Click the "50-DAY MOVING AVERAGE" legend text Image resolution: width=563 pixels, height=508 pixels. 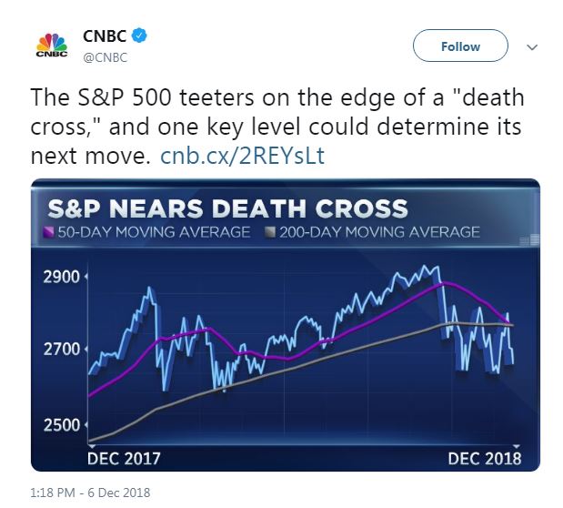(153, 232)
